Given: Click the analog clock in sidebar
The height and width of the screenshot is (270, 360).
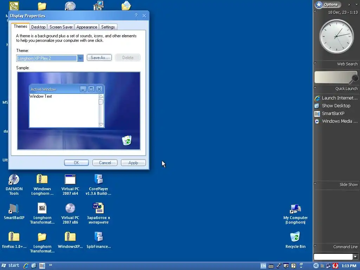Looking at the screenshot, I should point(336,36).
